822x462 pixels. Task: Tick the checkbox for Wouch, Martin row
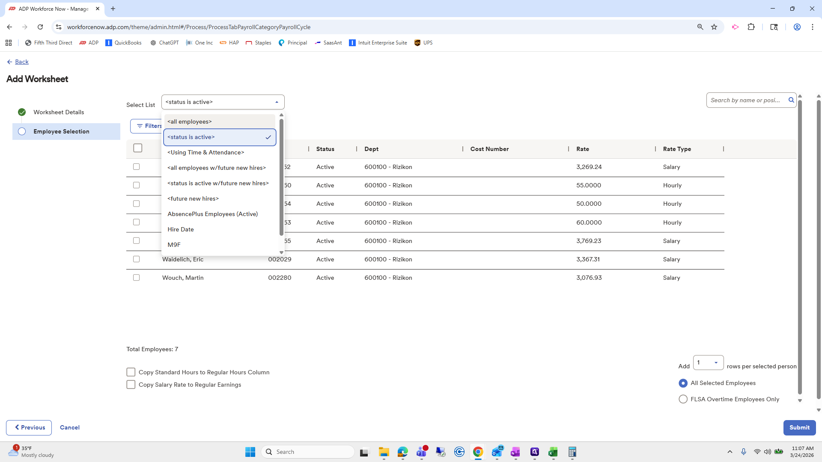point(136,278)
